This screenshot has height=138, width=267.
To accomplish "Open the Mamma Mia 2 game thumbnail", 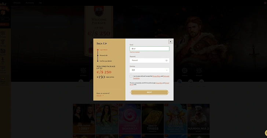I will [198, 119].
